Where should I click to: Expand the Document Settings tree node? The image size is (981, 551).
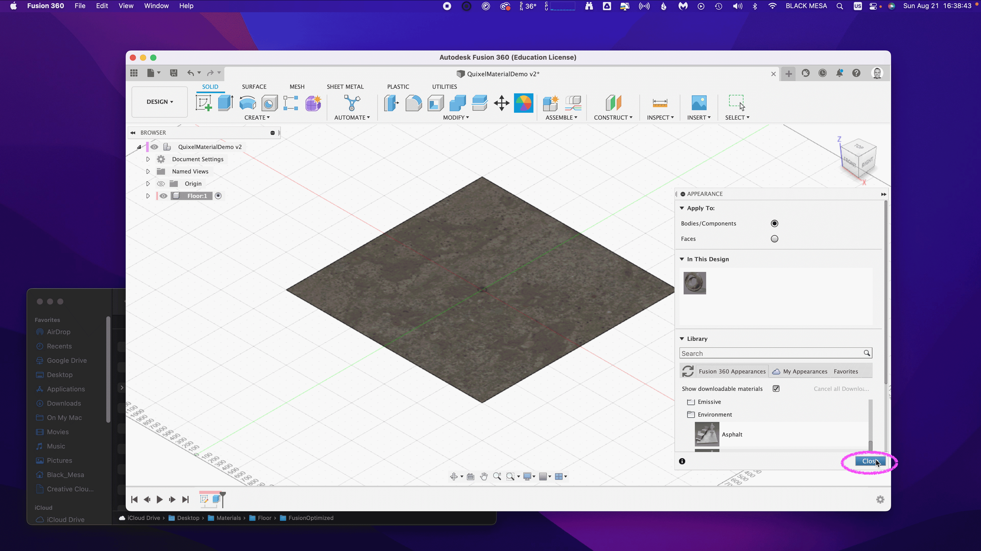(x=148, y=159)
